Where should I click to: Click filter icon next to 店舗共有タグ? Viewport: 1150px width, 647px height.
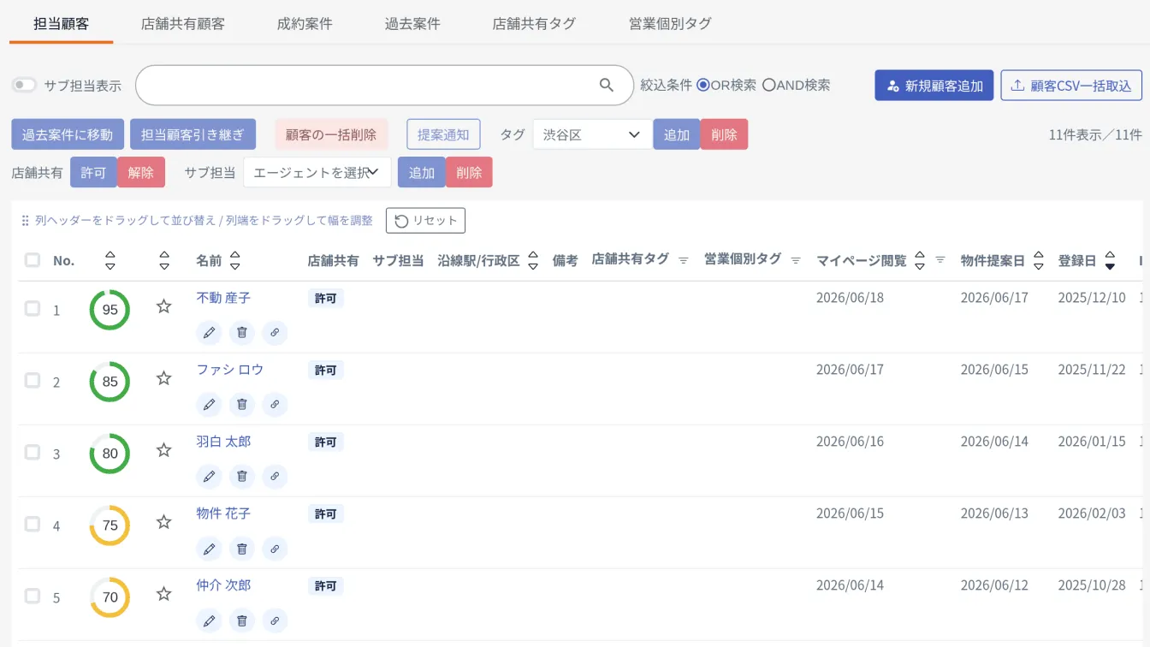[x=684, y=260]
